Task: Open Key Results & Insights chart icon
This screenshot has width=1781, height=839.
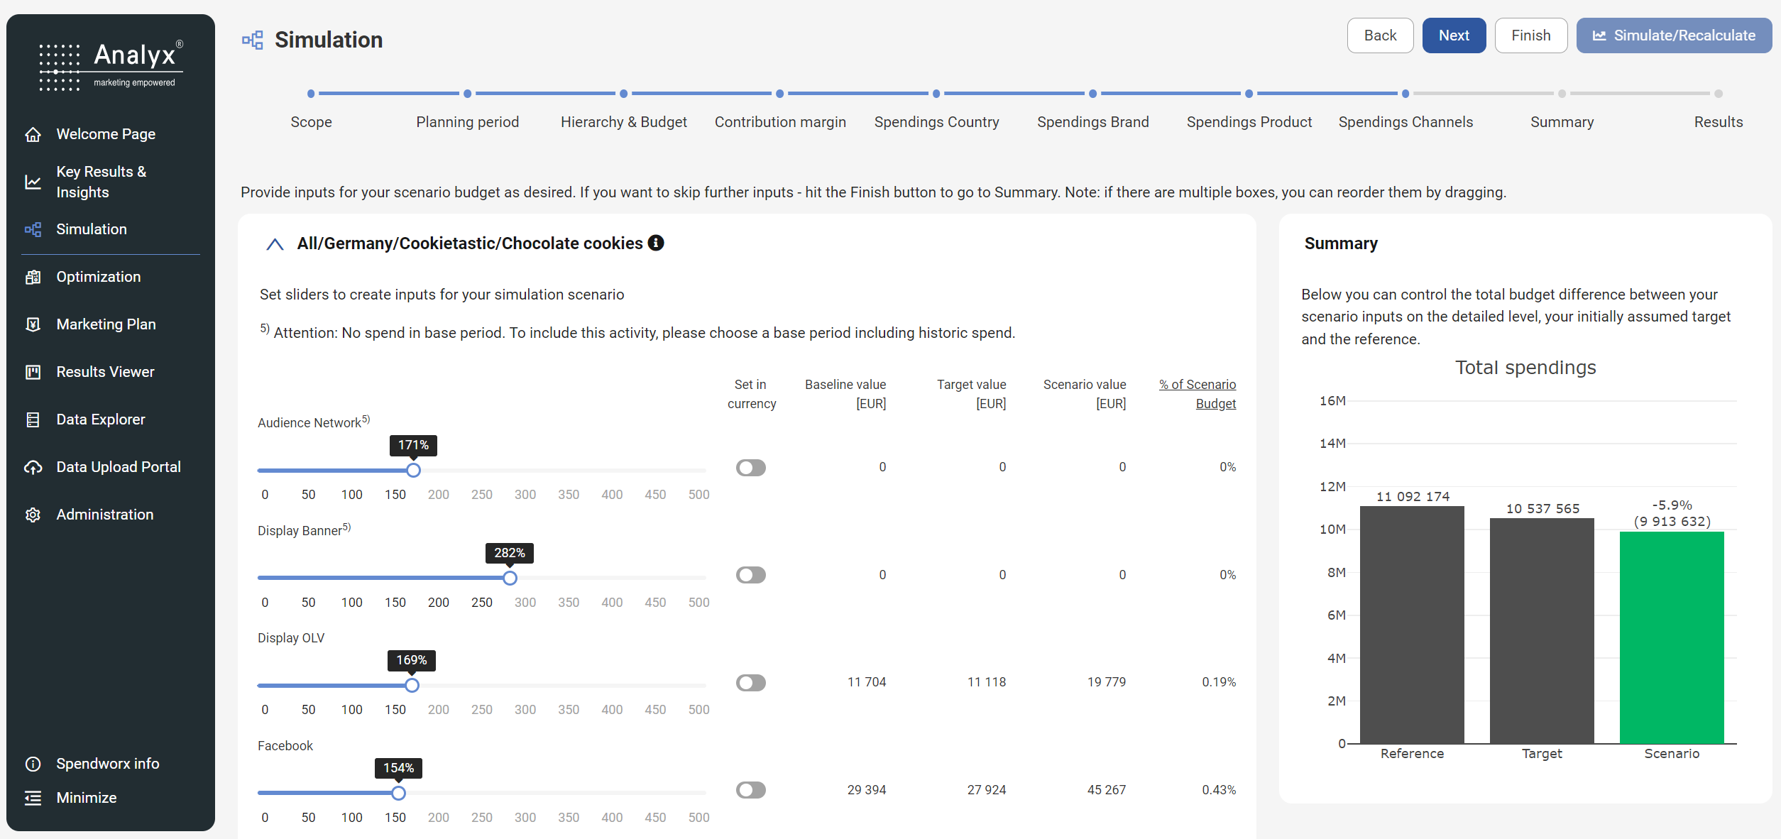Action: point(33,182)
